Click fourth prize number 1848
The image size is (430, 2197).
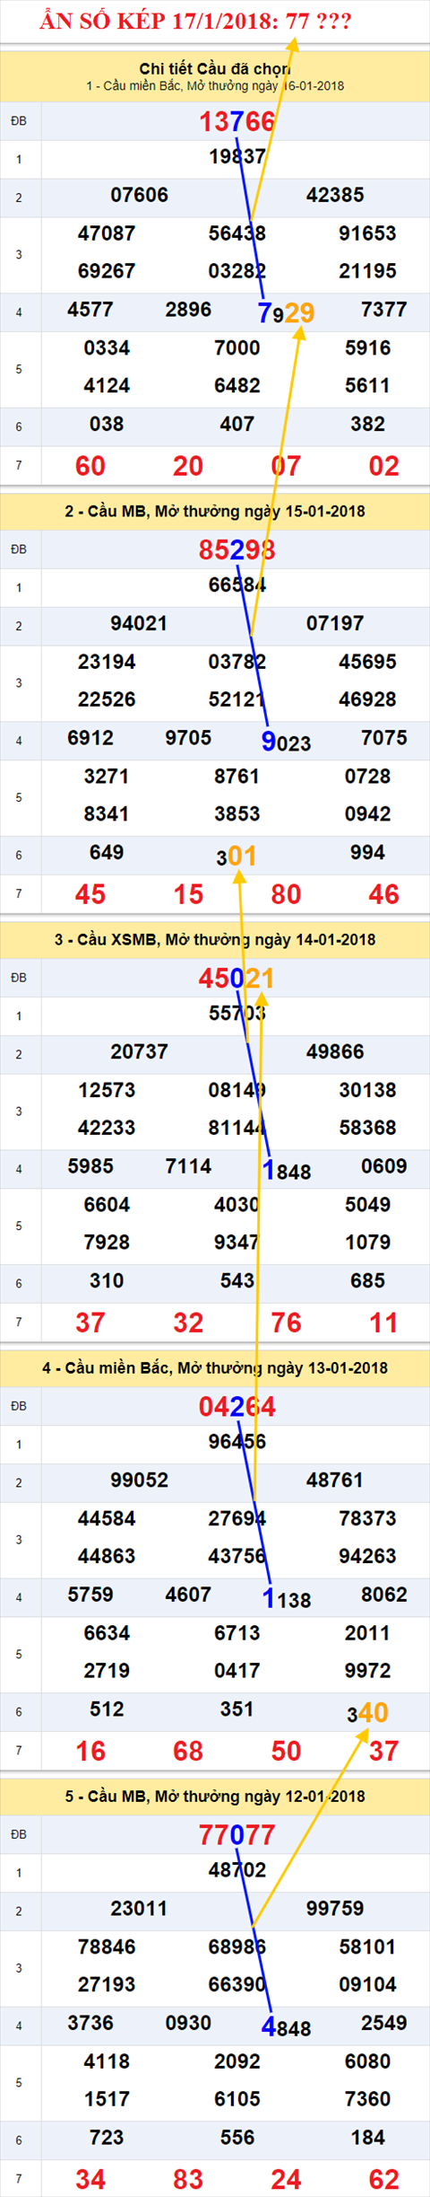(x=286, y=1170)
